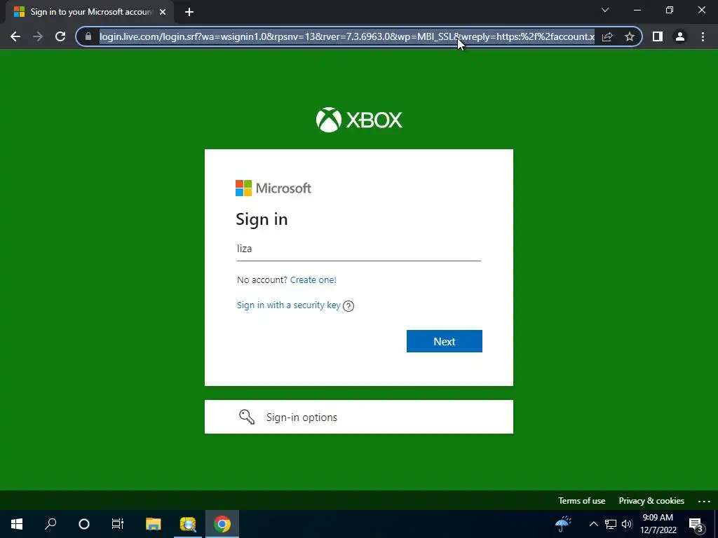Go back to the previous page
This screenshot has width=718, height=538.
[x=15, y=36]
